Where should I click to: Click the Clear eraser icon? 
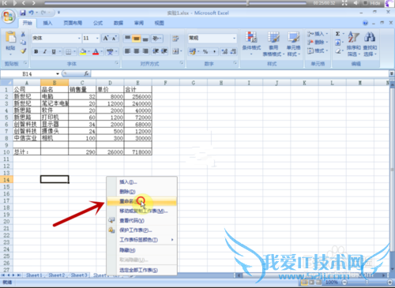(x=337, y=51)
